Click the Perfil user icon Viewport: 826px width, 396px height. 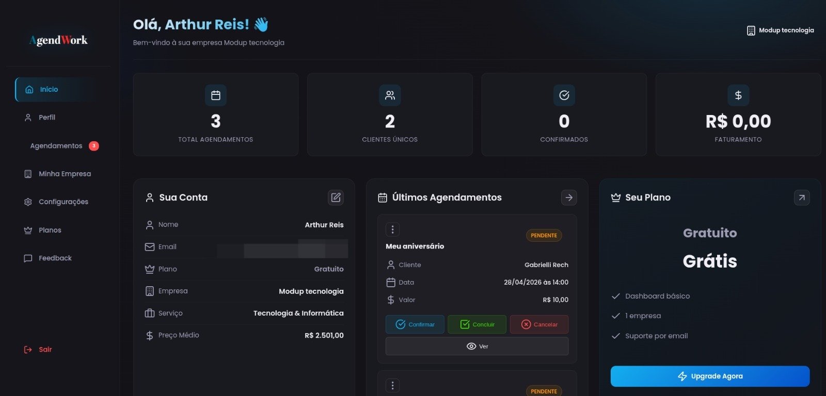(x=28, y=118)
